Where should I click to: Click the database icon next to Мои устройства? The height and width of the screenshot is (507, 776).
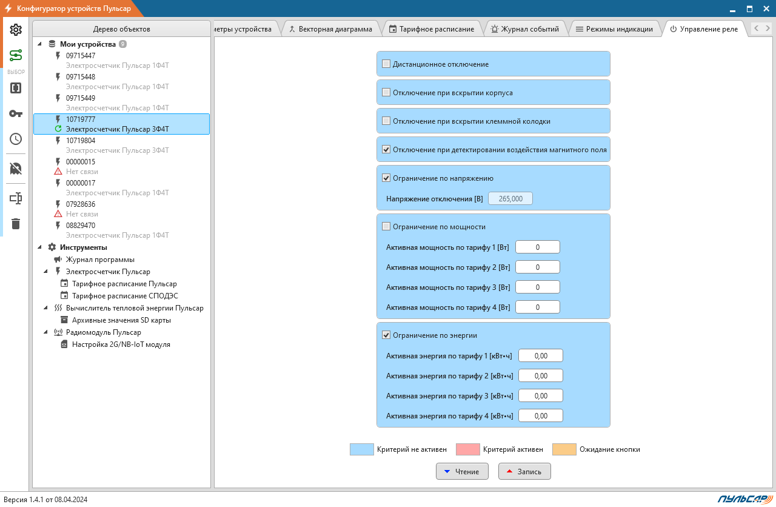coord(52,44)
